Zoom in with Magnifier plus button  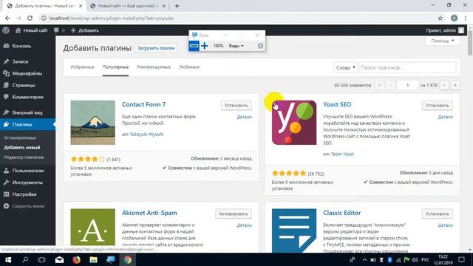[x=205, y=46]
